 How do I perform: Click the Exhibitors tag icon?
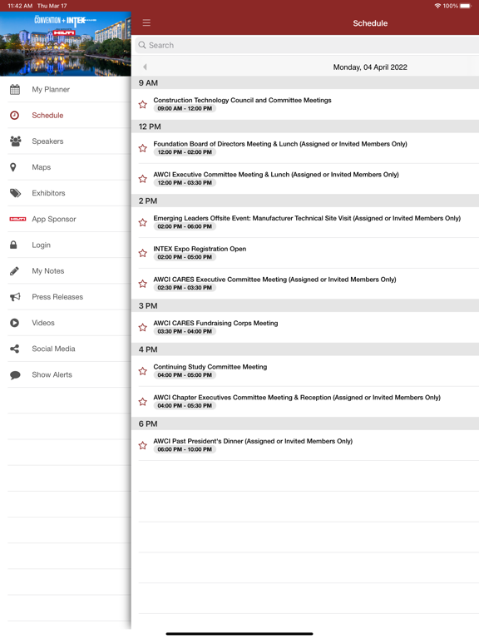click(15, 193)
